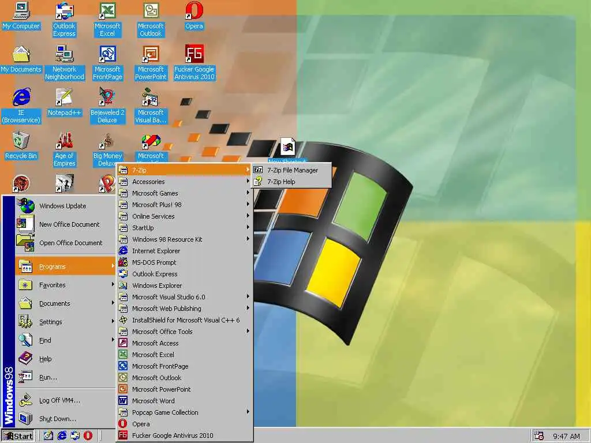
Task: Expand the StartUp program group
Action: [184, 227]
